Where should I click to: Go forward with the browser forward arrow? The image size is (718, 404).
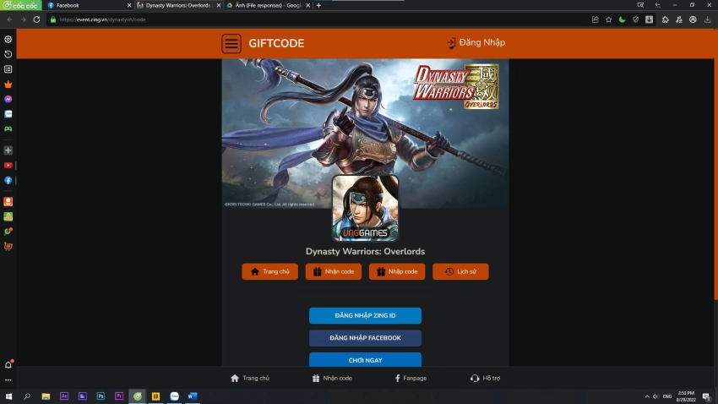coord(23,19)
